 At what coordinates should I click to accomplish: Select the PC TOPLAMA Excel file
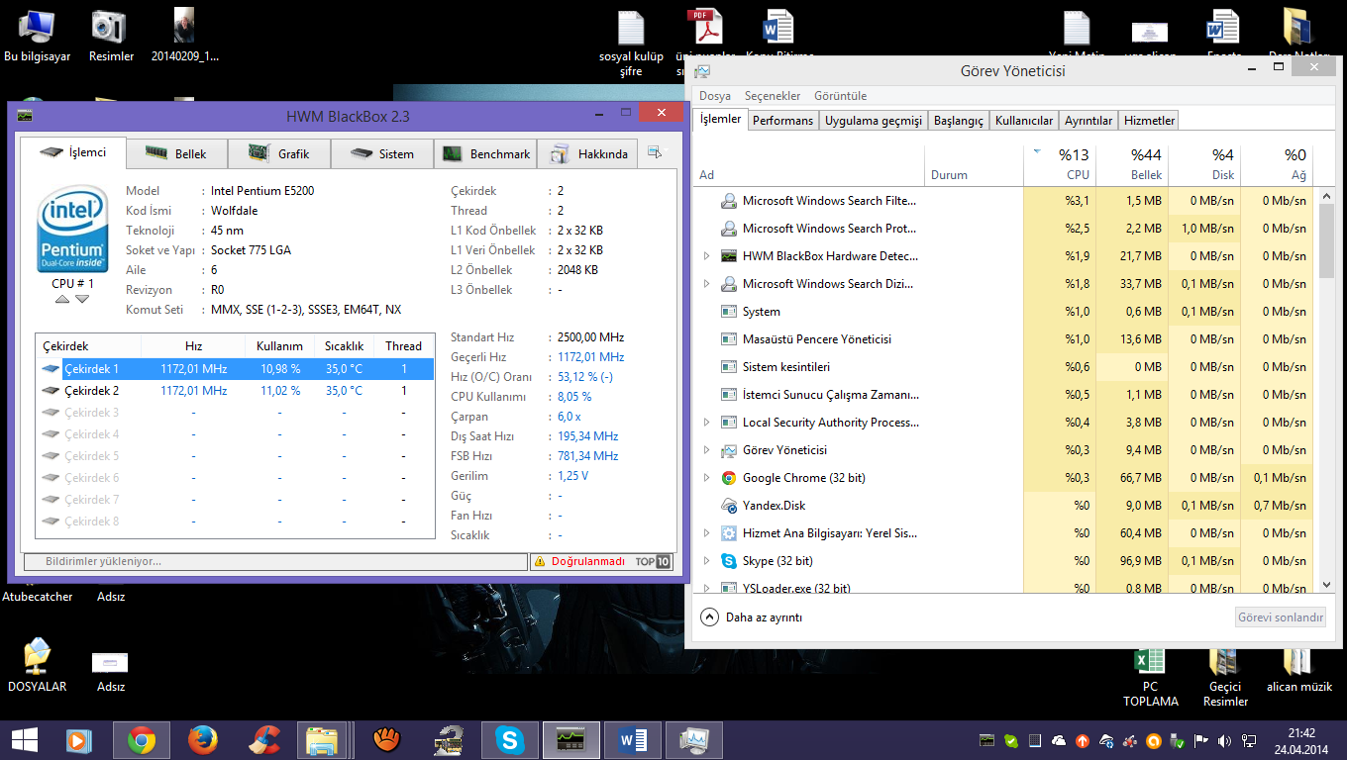(x=1150, y=678)
